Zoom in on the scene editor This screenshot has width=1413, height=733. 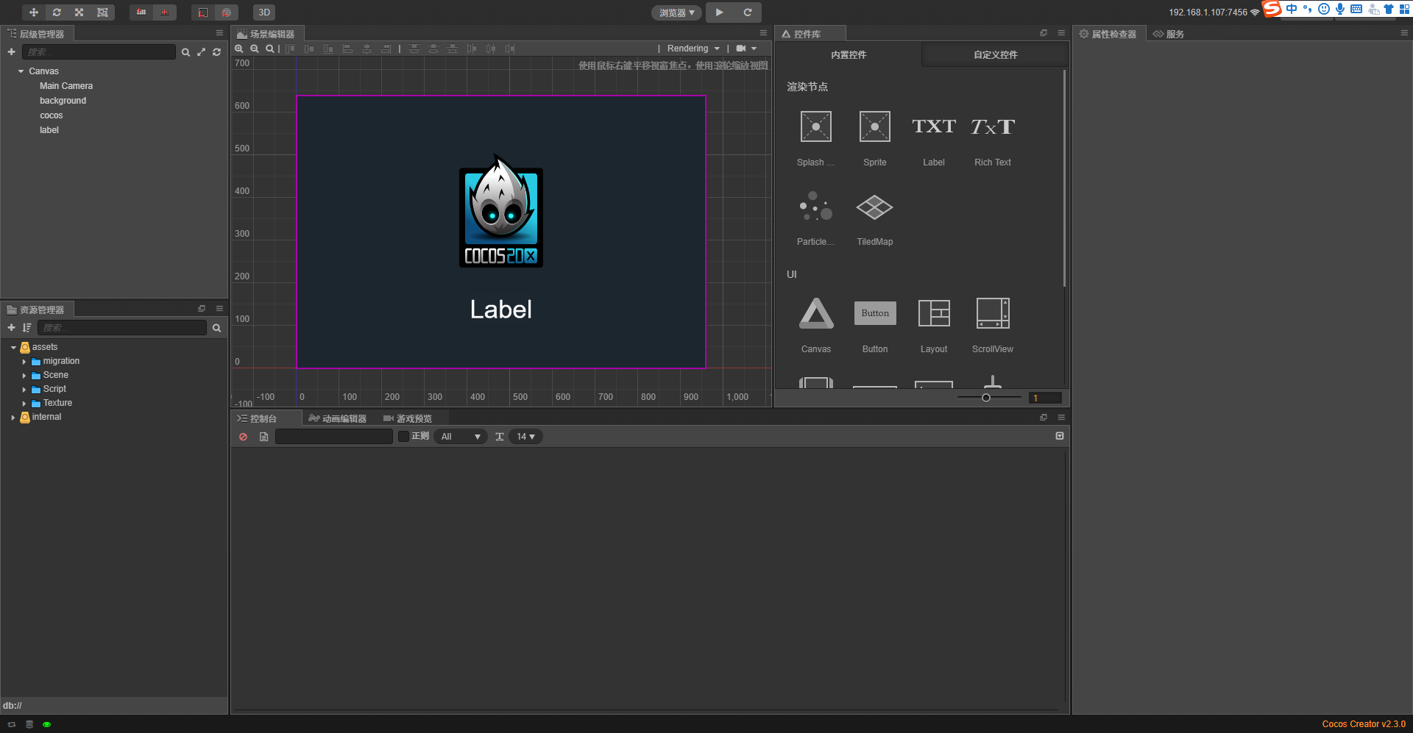click(x=239, y=49)
